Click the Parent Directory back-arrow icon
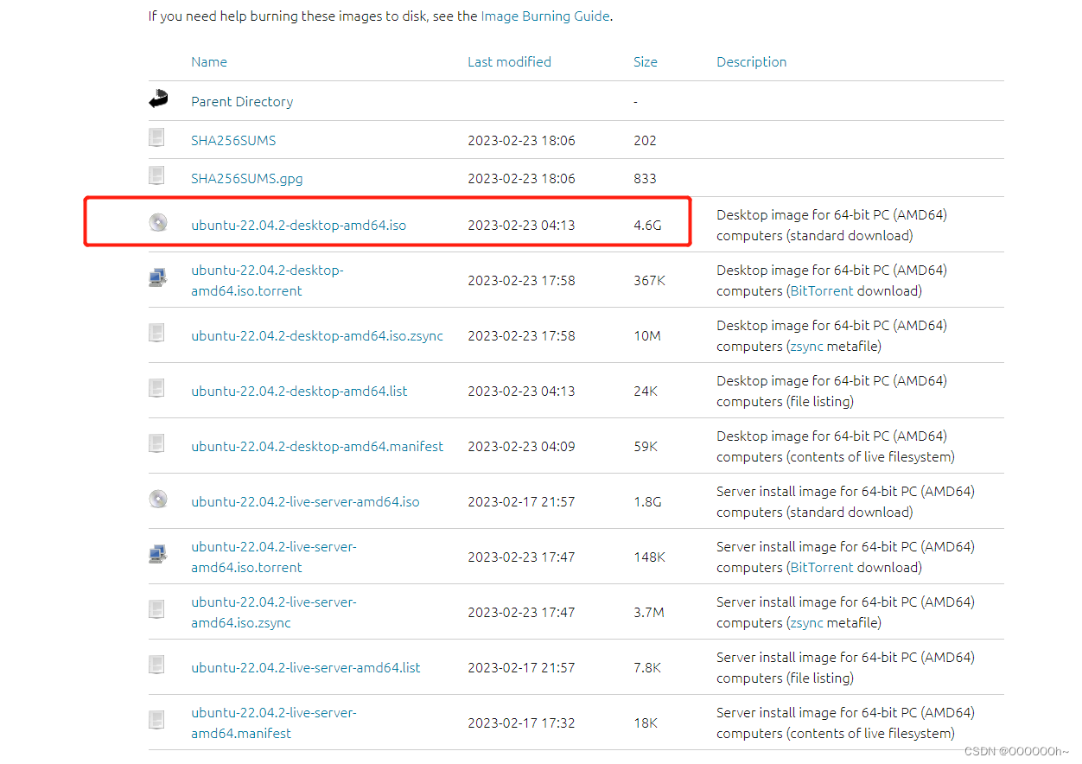Screen dimensions: 1082x764 157,99
